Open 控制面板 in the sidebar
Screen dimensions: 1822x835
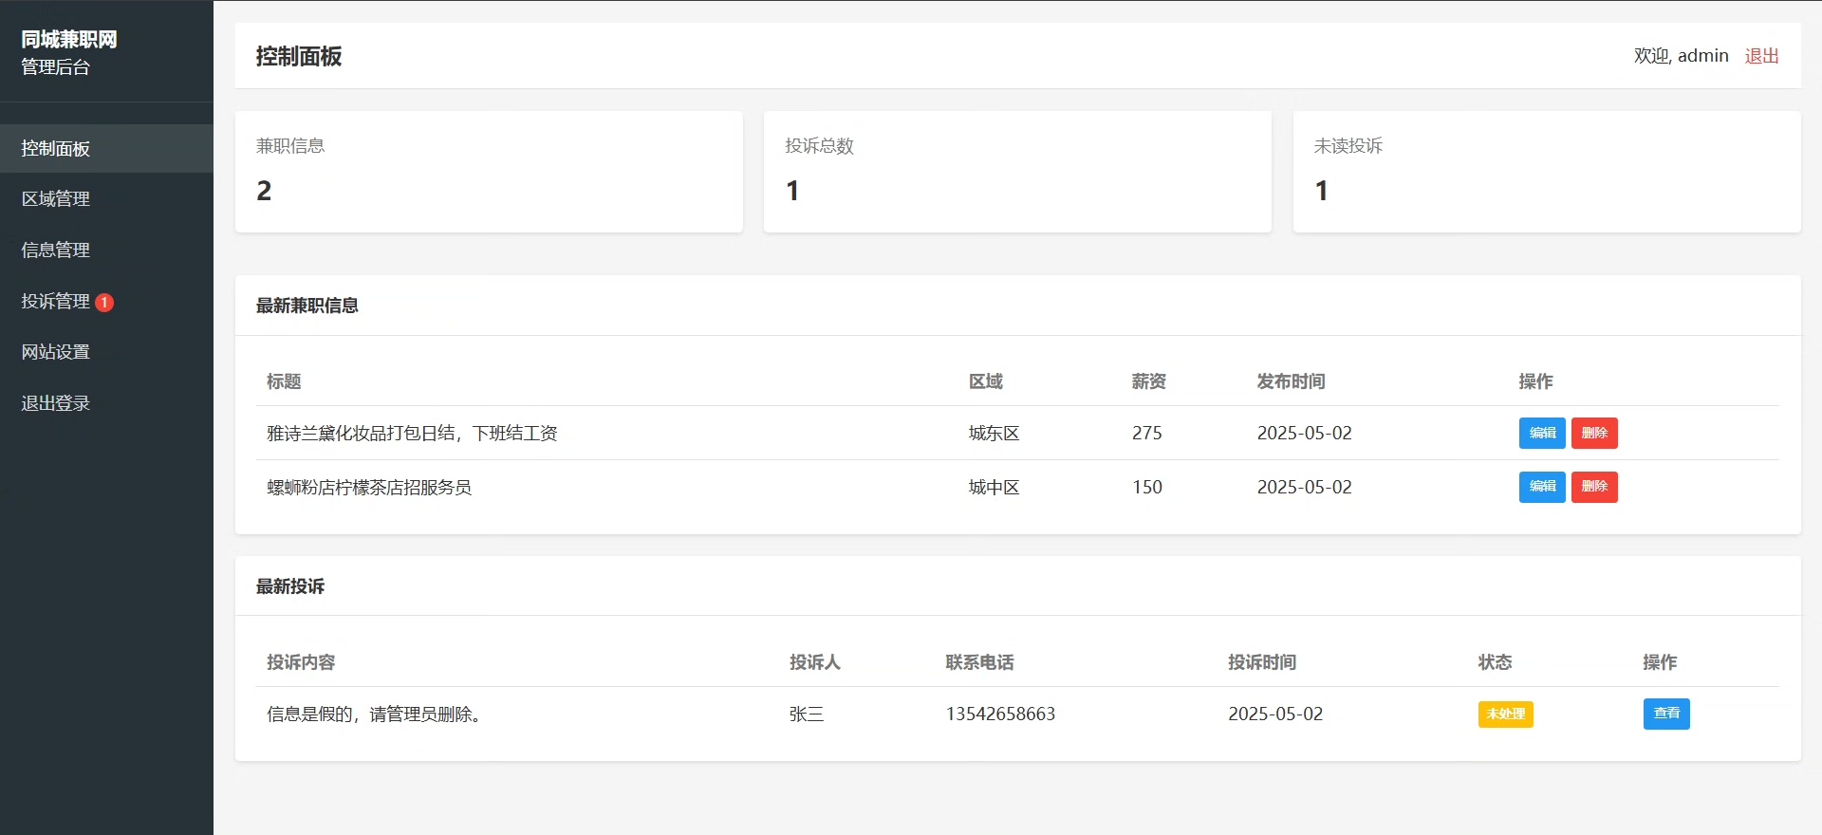pyautogui.click(x=56, y=149)
